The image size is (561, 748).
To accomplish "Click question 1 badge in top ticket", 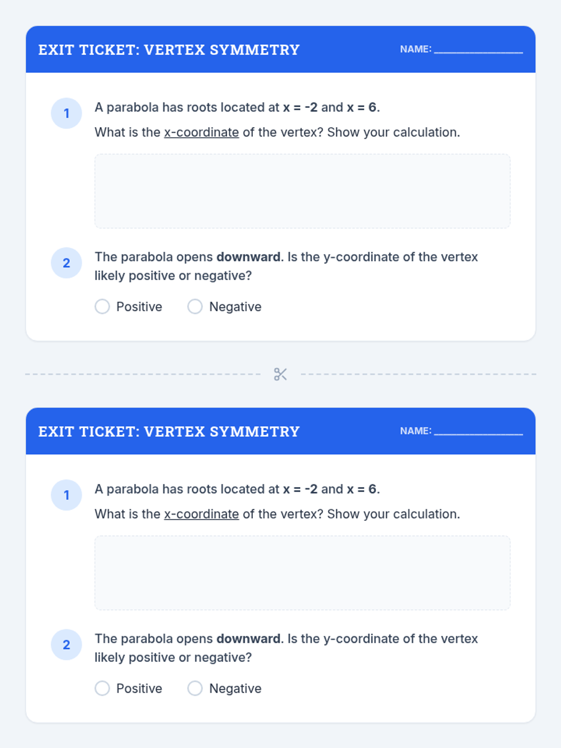I will (x=66, y=113).
